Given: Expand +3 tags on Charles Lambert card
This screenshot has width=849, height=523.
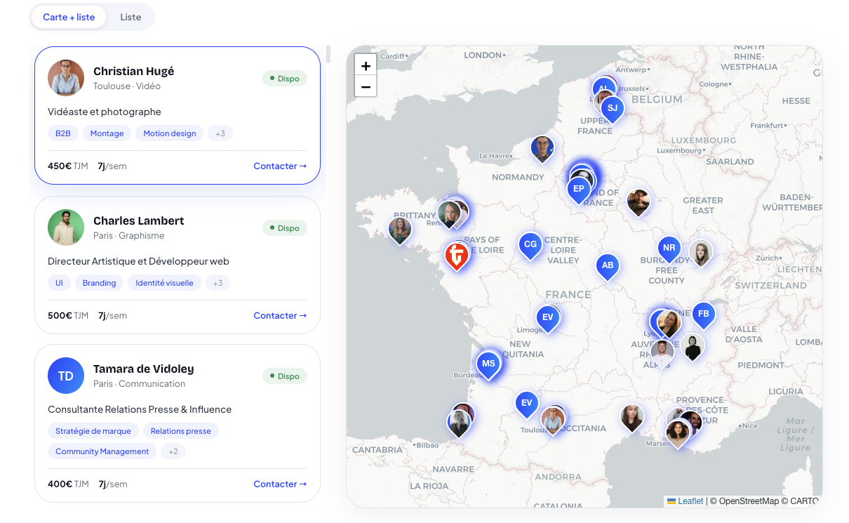Looking at the screenshot, I should [218, 283].
